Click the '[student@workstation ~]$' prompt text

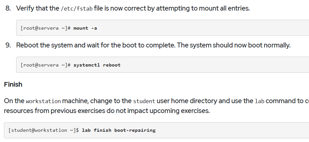44,130
